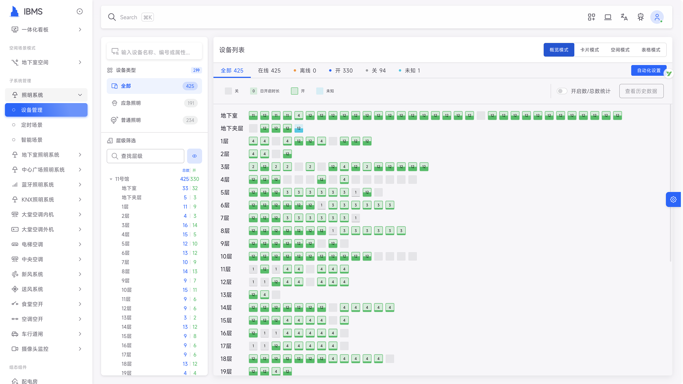Screen dimensions: 683x384
Task: Click the laptop/monitor icon in the top toolbar
Action: point(608,17)
